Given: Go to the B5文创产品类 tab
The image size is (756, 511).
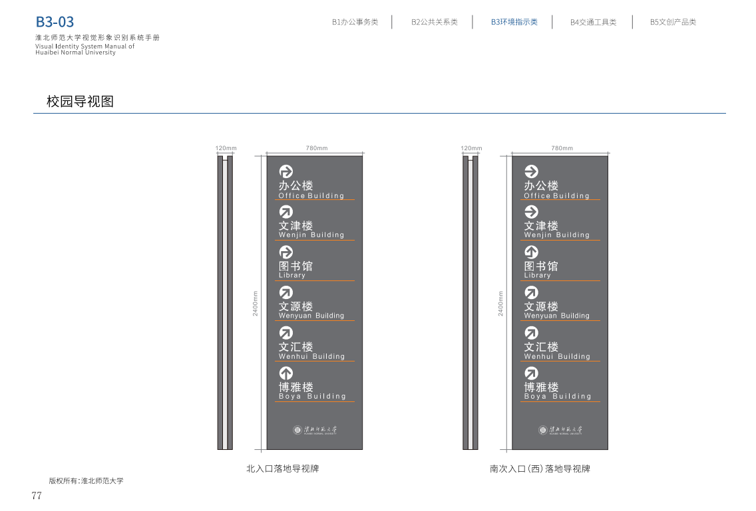Looking at the screenshot, I should coord(673,22).
